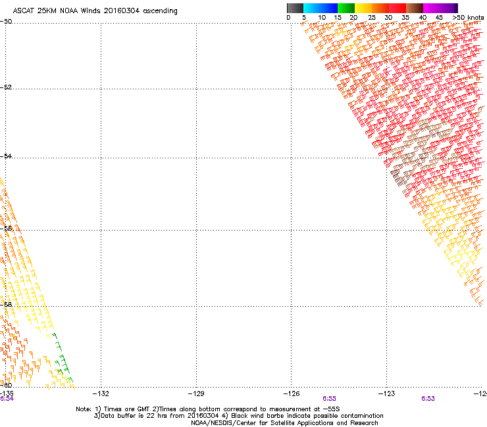This screenshot has width=487, height=427.
Task: Click the -50 latitude axis label
Action: pyautogui.click(x=6, y=22)
